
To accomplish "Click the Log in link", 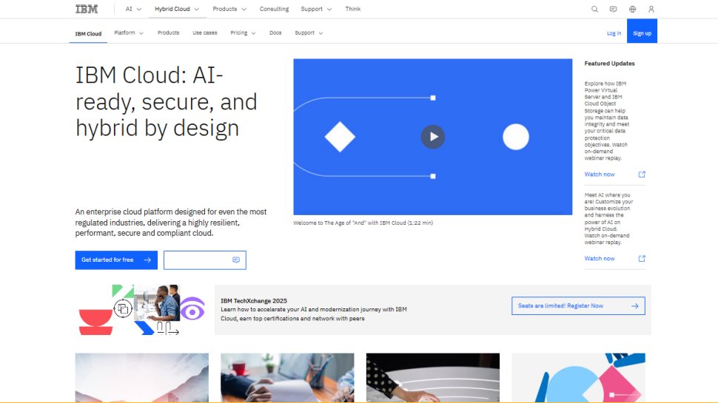I will pyautogui.click(x=614, y=33).
